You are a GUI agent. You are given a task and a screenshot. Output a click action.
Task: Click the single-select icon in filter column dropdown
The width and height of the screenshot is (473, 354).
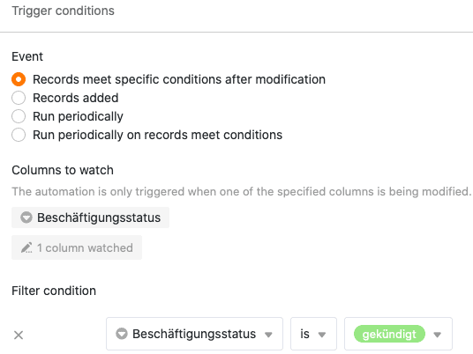click(x=122, y=334)
